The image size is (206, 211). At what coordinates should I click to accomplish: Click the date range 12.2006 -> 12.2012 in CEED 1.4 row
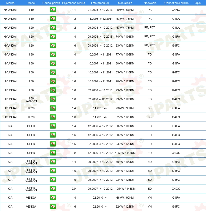point(100,126)
